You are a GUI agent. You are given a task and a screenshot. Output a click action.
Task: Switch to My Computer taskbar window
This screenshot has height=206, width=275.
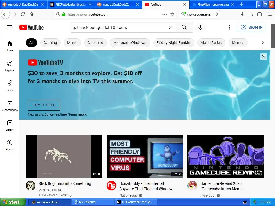[x=93, y=202]
